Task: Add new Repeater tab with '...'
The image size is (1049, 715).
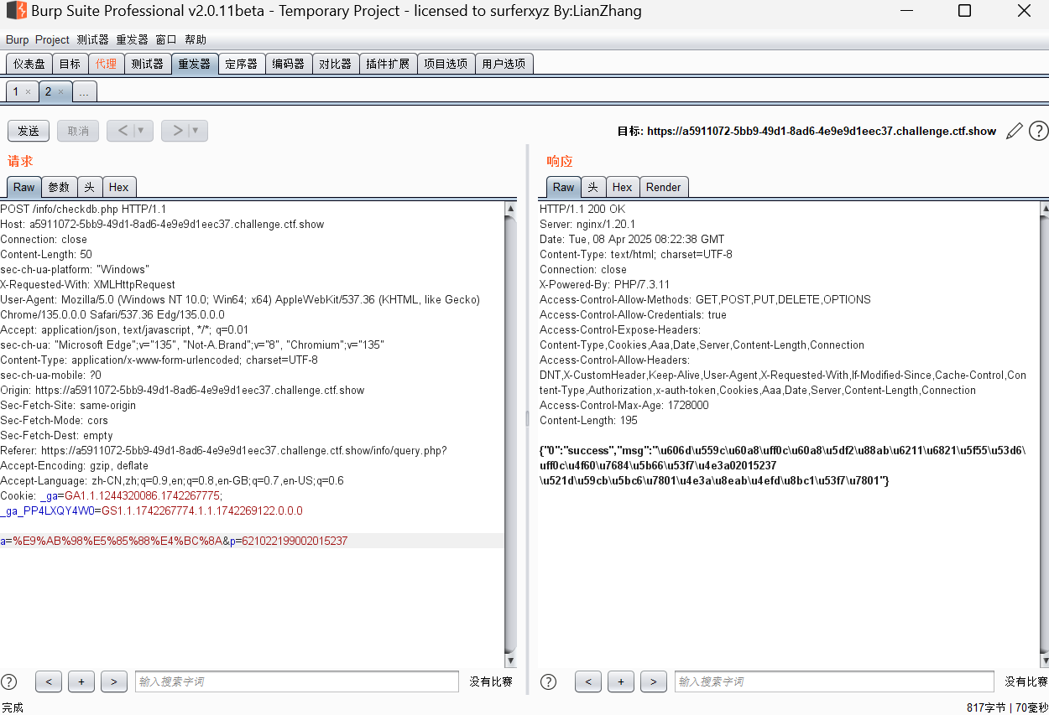Action: pos(84,92)
